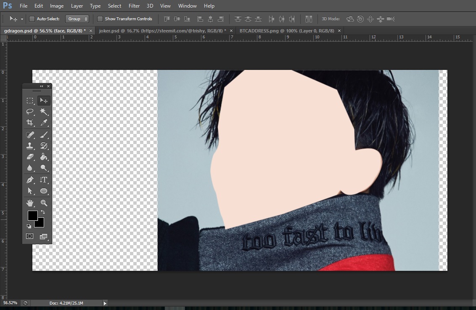This screenshot has width=476, height=310.
Task: Enable the Auto-Select checkbox
Action: pos(32,19)
